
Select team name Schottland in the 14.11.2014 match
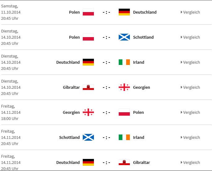click(x=69, y=137)
